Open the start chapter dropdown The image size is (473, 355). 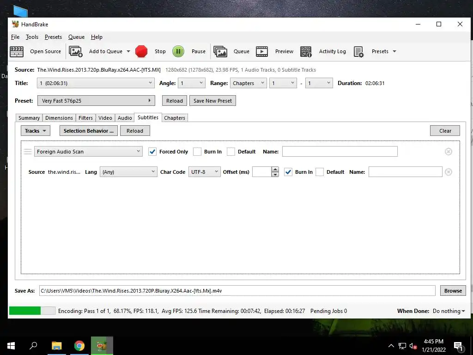tap(283, 83)
